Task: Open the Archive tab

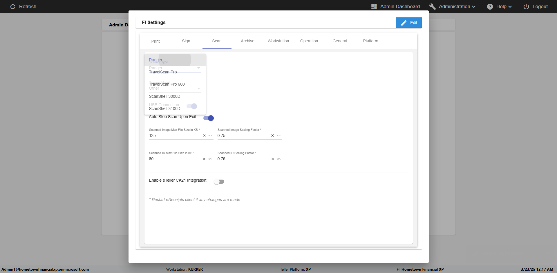Action: pos(247,41)
